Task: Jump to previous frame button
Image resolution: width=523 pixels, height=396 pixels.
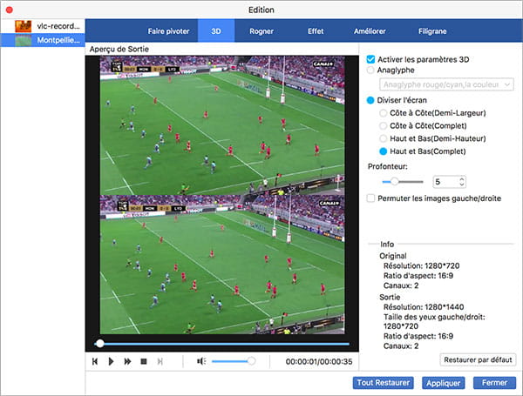Action: (94, 361)
